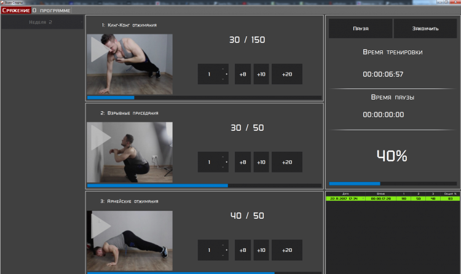Click the Закончить button
Viewport: 461px width, 274px height.
click(425, 28)
